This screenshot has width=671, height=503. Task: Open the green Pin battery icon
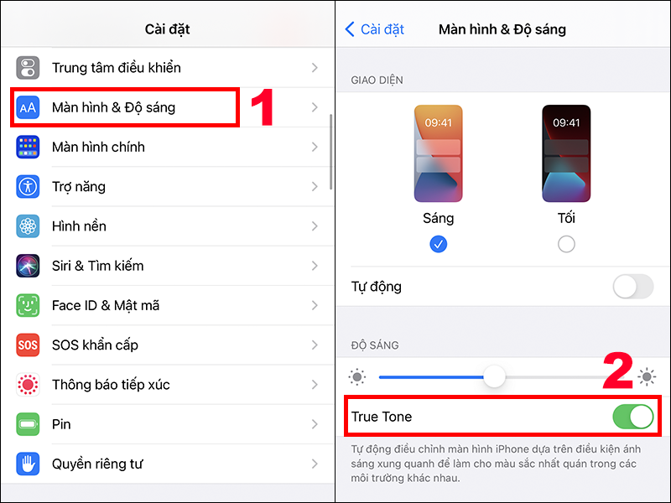28,424
